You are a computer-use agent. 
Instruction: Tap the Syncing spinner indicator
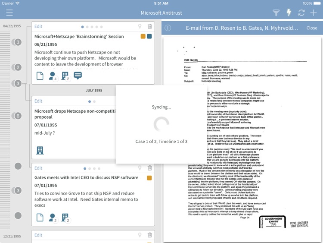[x=161, y=124]
